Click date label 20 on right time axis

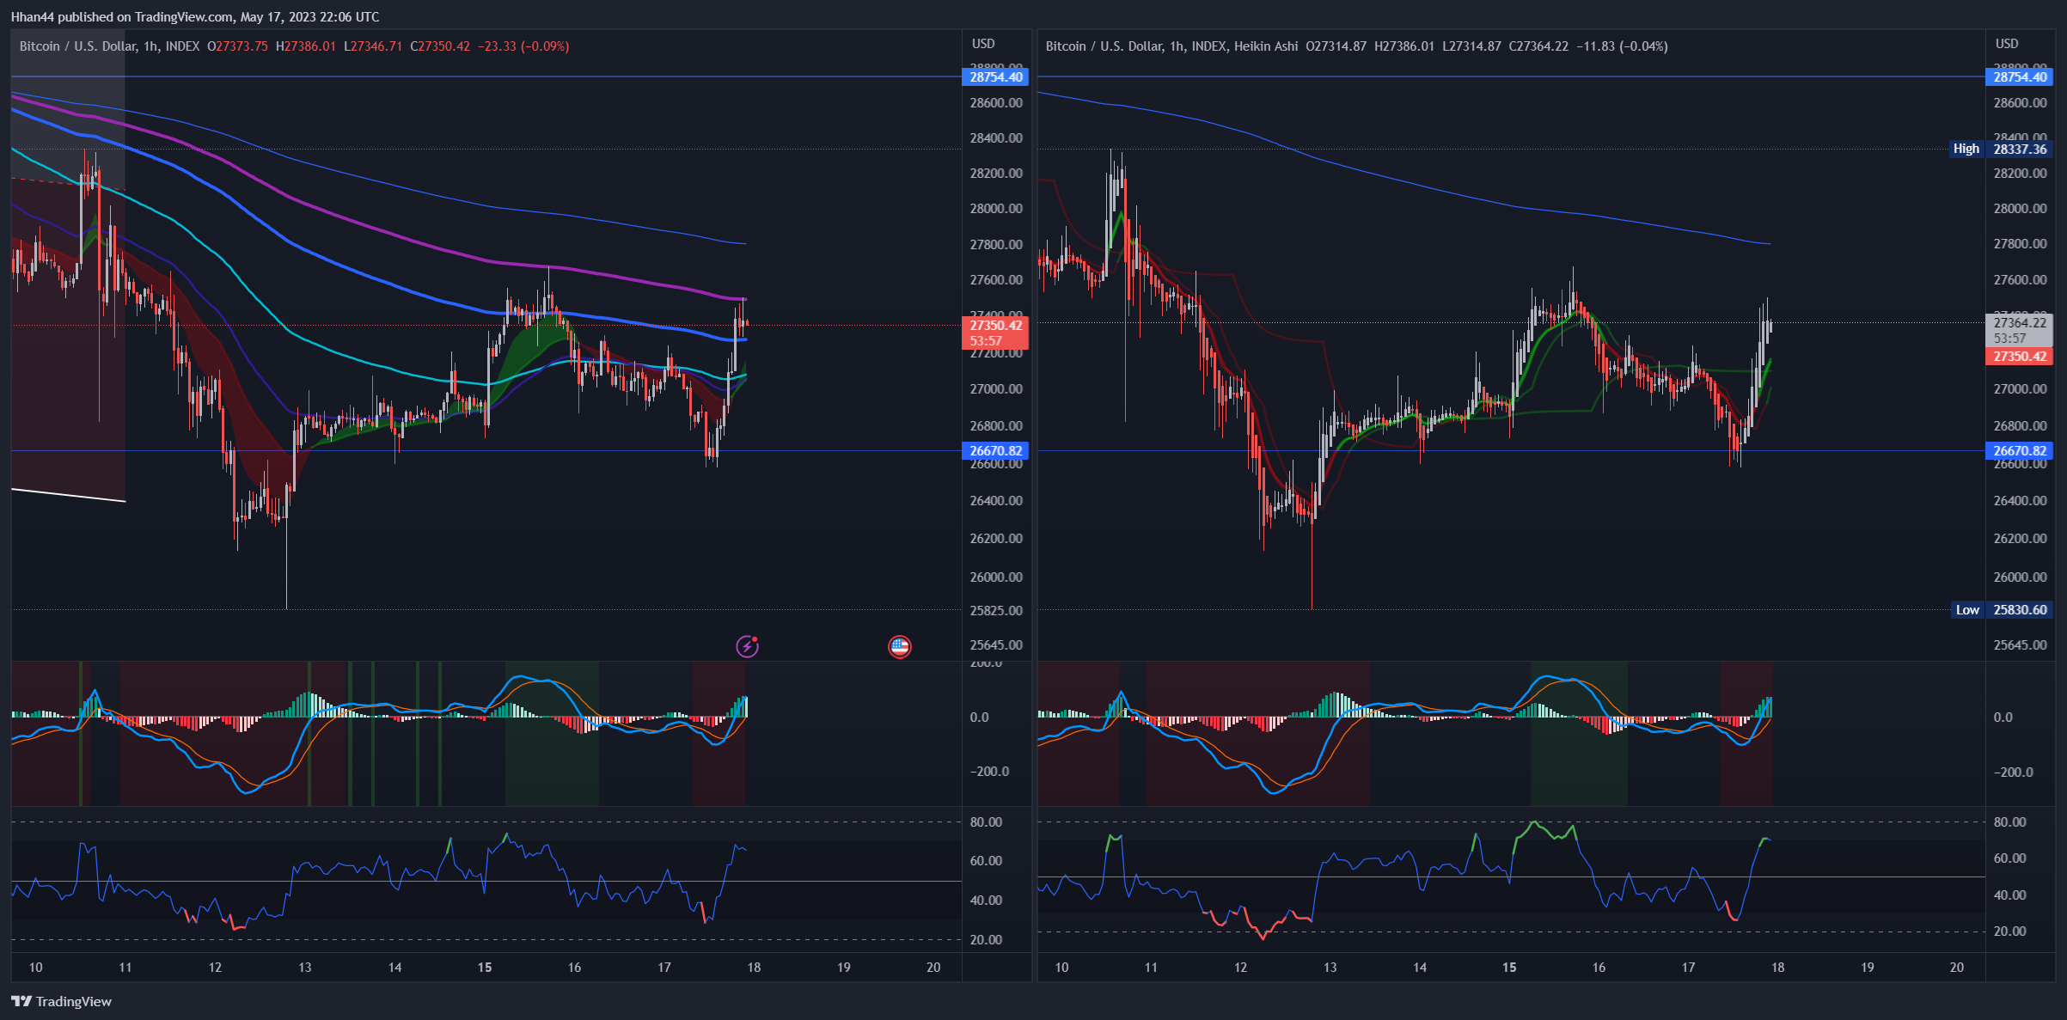1957,968
